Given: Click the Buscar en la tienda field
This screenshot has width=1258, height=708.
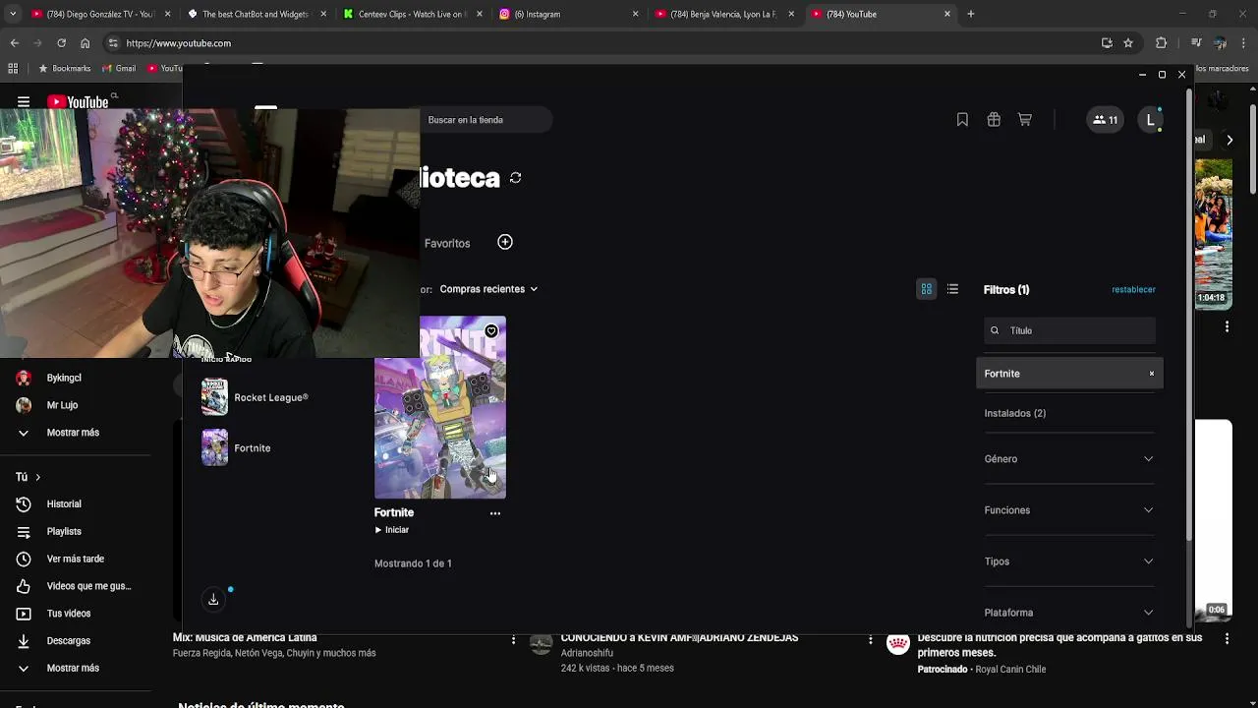Looking at the screenshot, I should point(486,120).
